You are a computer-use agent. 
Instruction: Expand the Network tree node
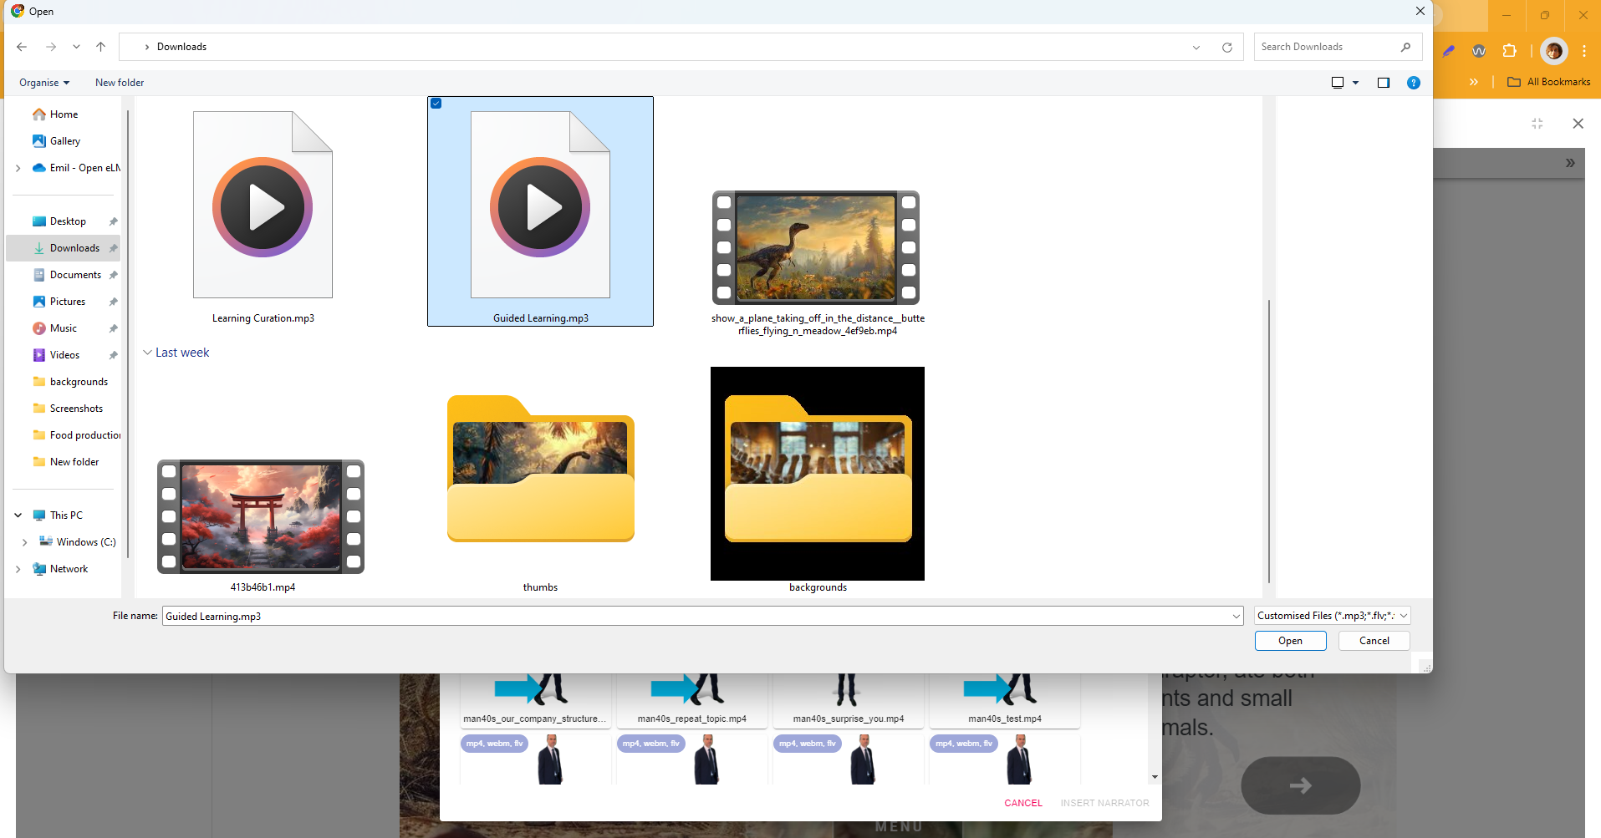click(18, 569)
